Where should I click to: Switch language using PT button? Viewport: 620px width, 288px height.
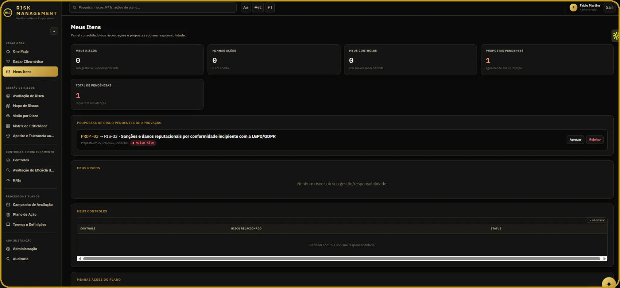click(270, 7)
